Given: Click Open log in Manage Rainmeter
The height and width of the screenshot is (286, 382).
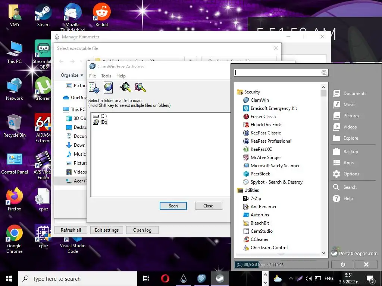Looking at the screenshot, I should [142, 230].
